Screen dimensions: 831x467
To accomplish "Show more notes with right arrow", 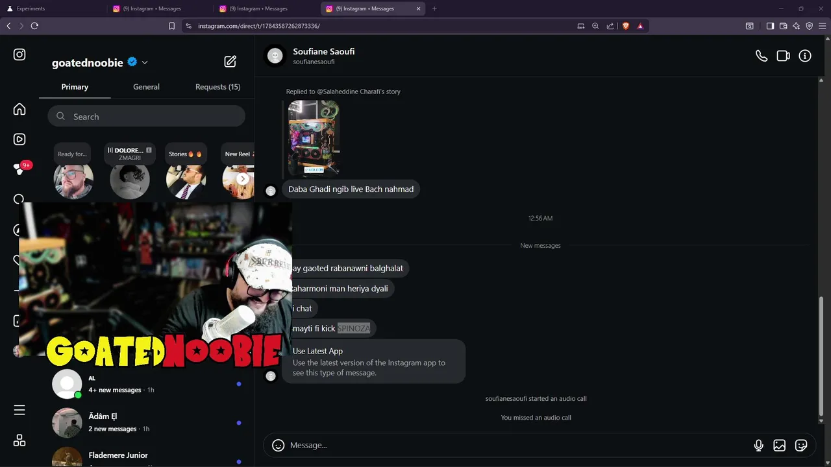I will pos(243,179).
